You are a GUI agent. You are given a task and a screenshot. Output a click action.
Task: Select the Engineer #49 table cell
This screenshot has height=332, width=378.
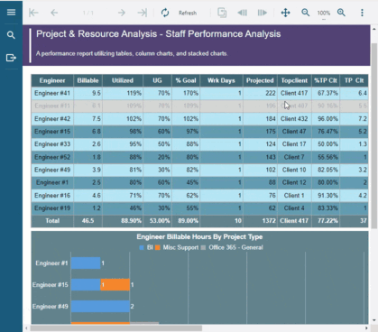[52, 170]
